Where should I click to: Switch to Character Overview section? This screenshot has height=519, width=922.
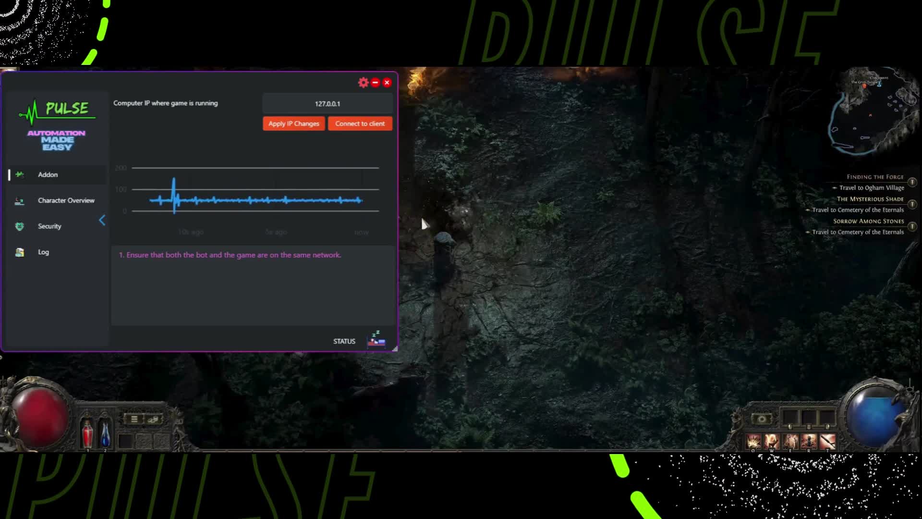pyautogui.click(x=66, y=200)
